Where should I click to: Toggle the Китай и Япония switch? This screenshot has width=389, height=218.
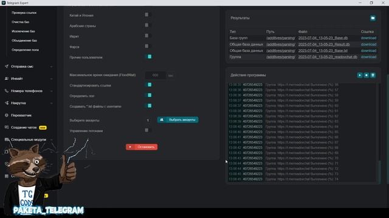pyautogui.click(x=148, y=15)
